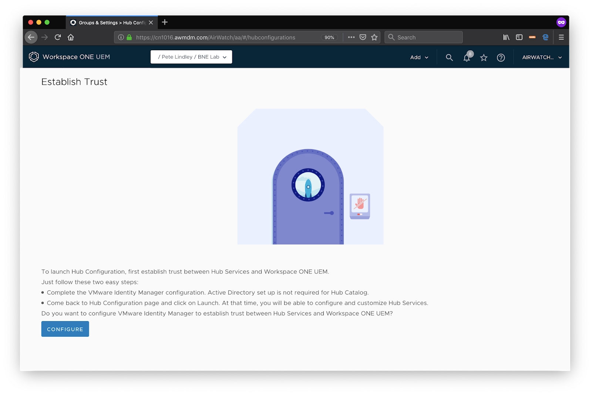Click the Pocket save icon
This screenshot has height=395, width=592.
point(363,37)
